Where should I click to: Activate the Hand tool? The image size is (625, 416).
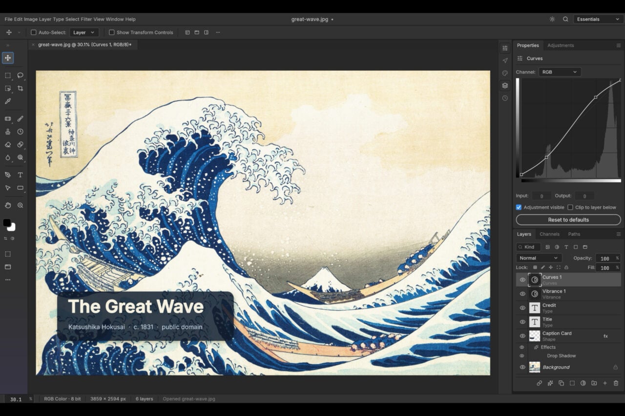(8, 205)
